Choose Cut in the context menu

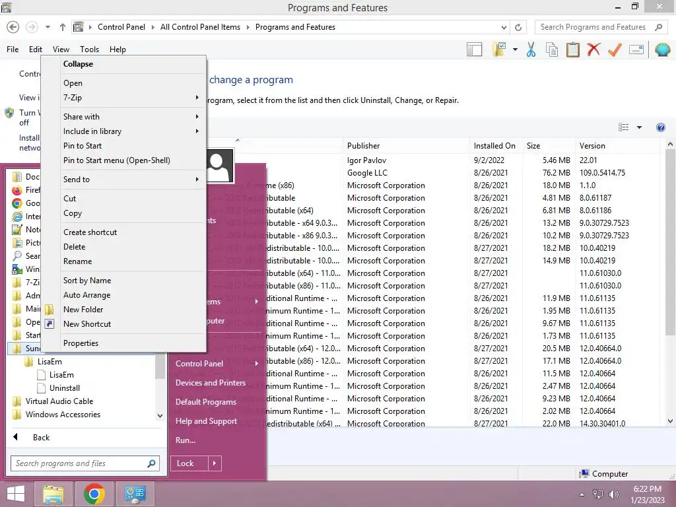click(123, 198)
